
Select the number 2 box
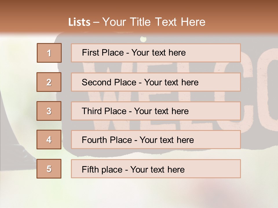(x=49, y=82)
